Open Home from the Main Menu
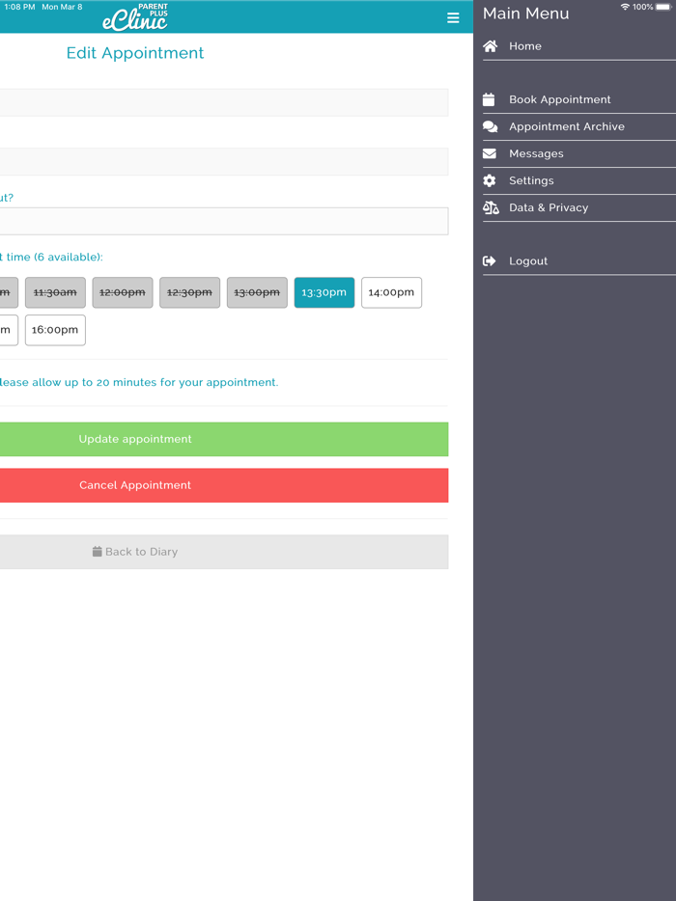 click(578, 46)
